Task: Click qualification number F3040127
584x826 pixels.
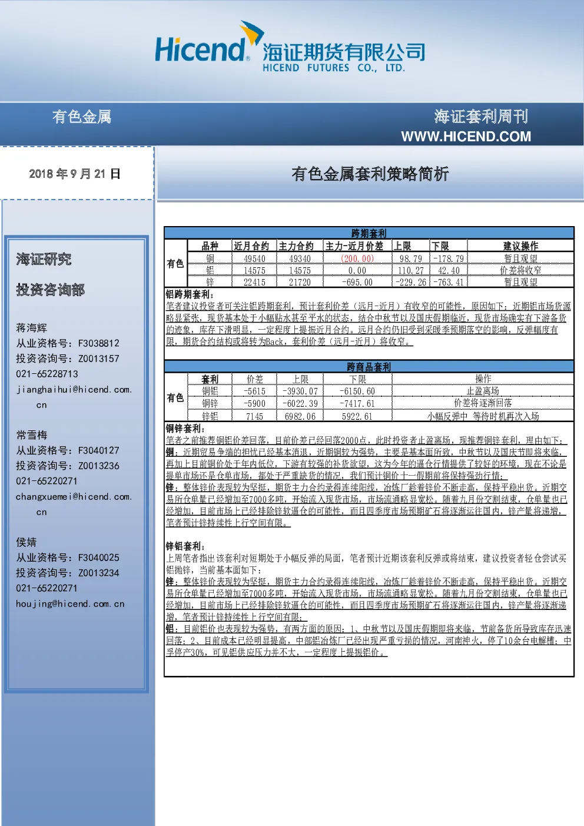Action: pyautogui.click(x=98, y=450)
